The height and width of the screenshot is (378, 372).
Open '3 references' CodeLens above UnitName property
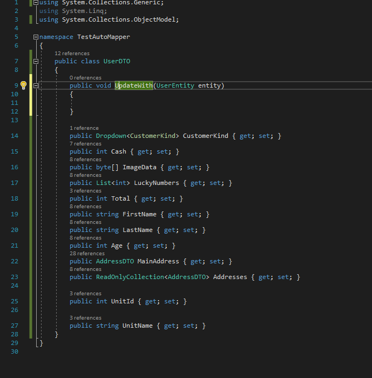(x=85, y=318)
